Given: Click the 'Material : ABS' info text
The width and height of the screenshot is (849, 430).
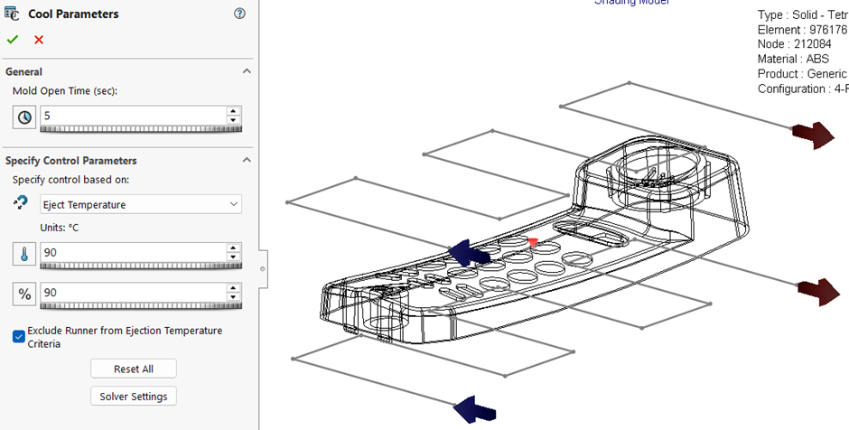Looking at the screenshot, I should 793,59.
